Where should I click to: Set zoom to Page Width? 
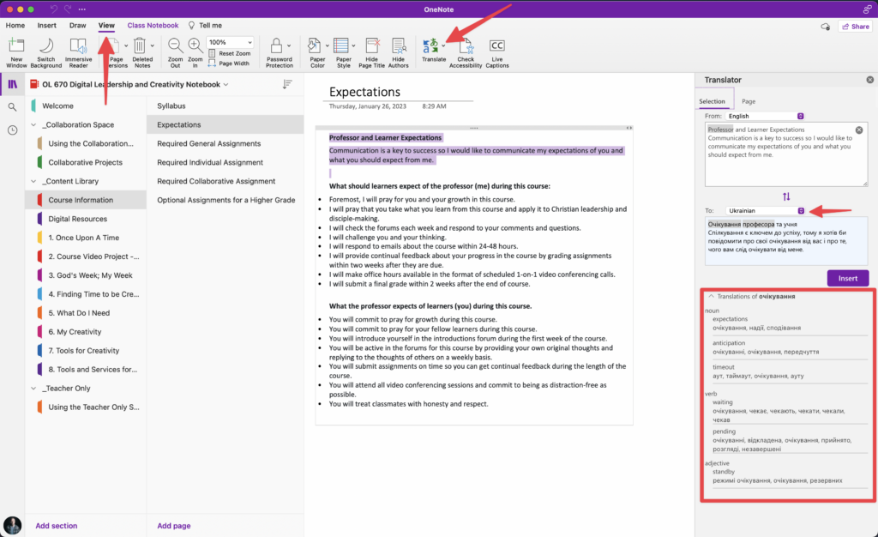click(229, 63)
